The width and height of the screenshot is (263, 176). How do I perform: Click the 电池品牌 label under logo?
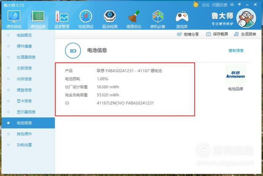236,89
